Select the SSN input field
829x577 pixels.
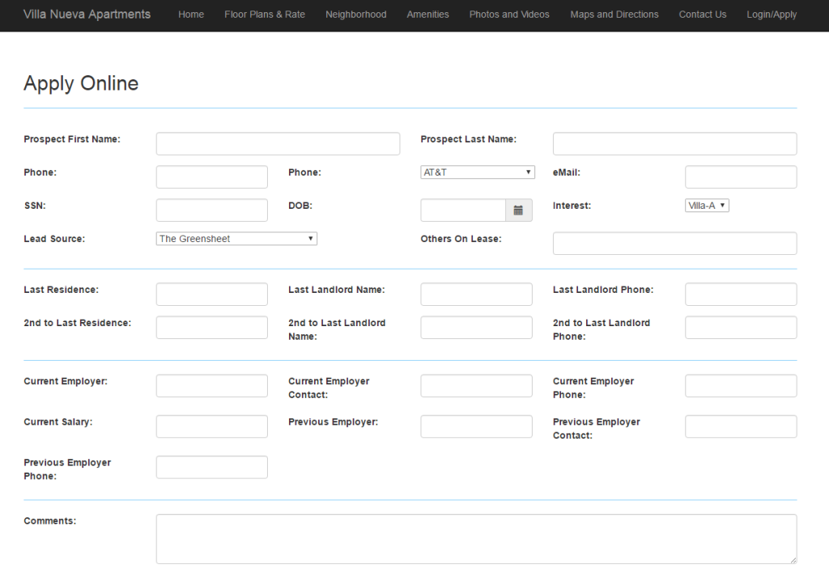(212, 210)
